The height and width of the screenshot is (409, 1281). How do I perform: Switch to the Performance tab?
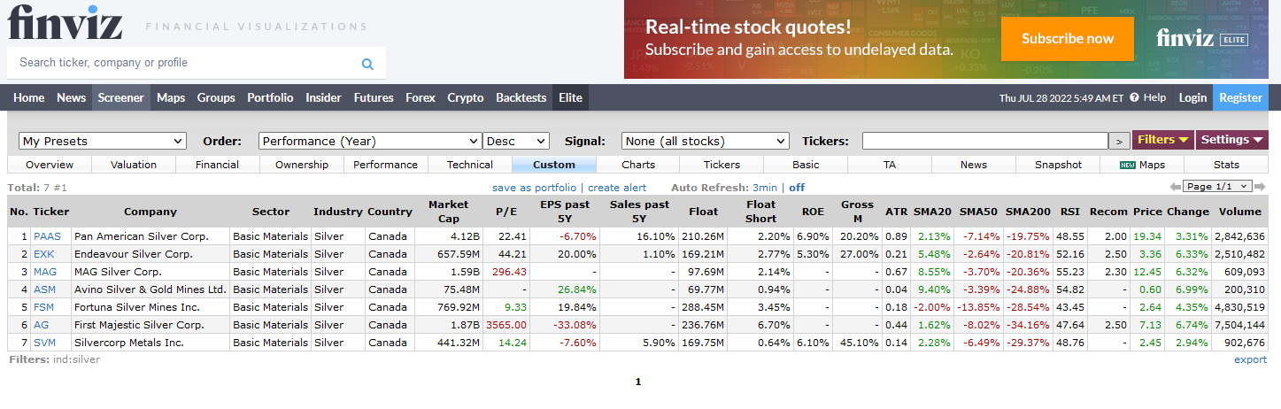386,165
